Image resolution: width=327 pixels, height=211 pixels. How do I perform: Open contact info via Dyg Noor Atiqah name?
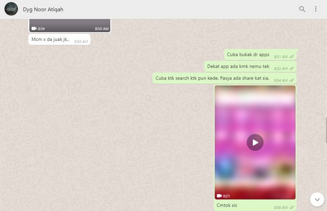[x=43, y=9]
